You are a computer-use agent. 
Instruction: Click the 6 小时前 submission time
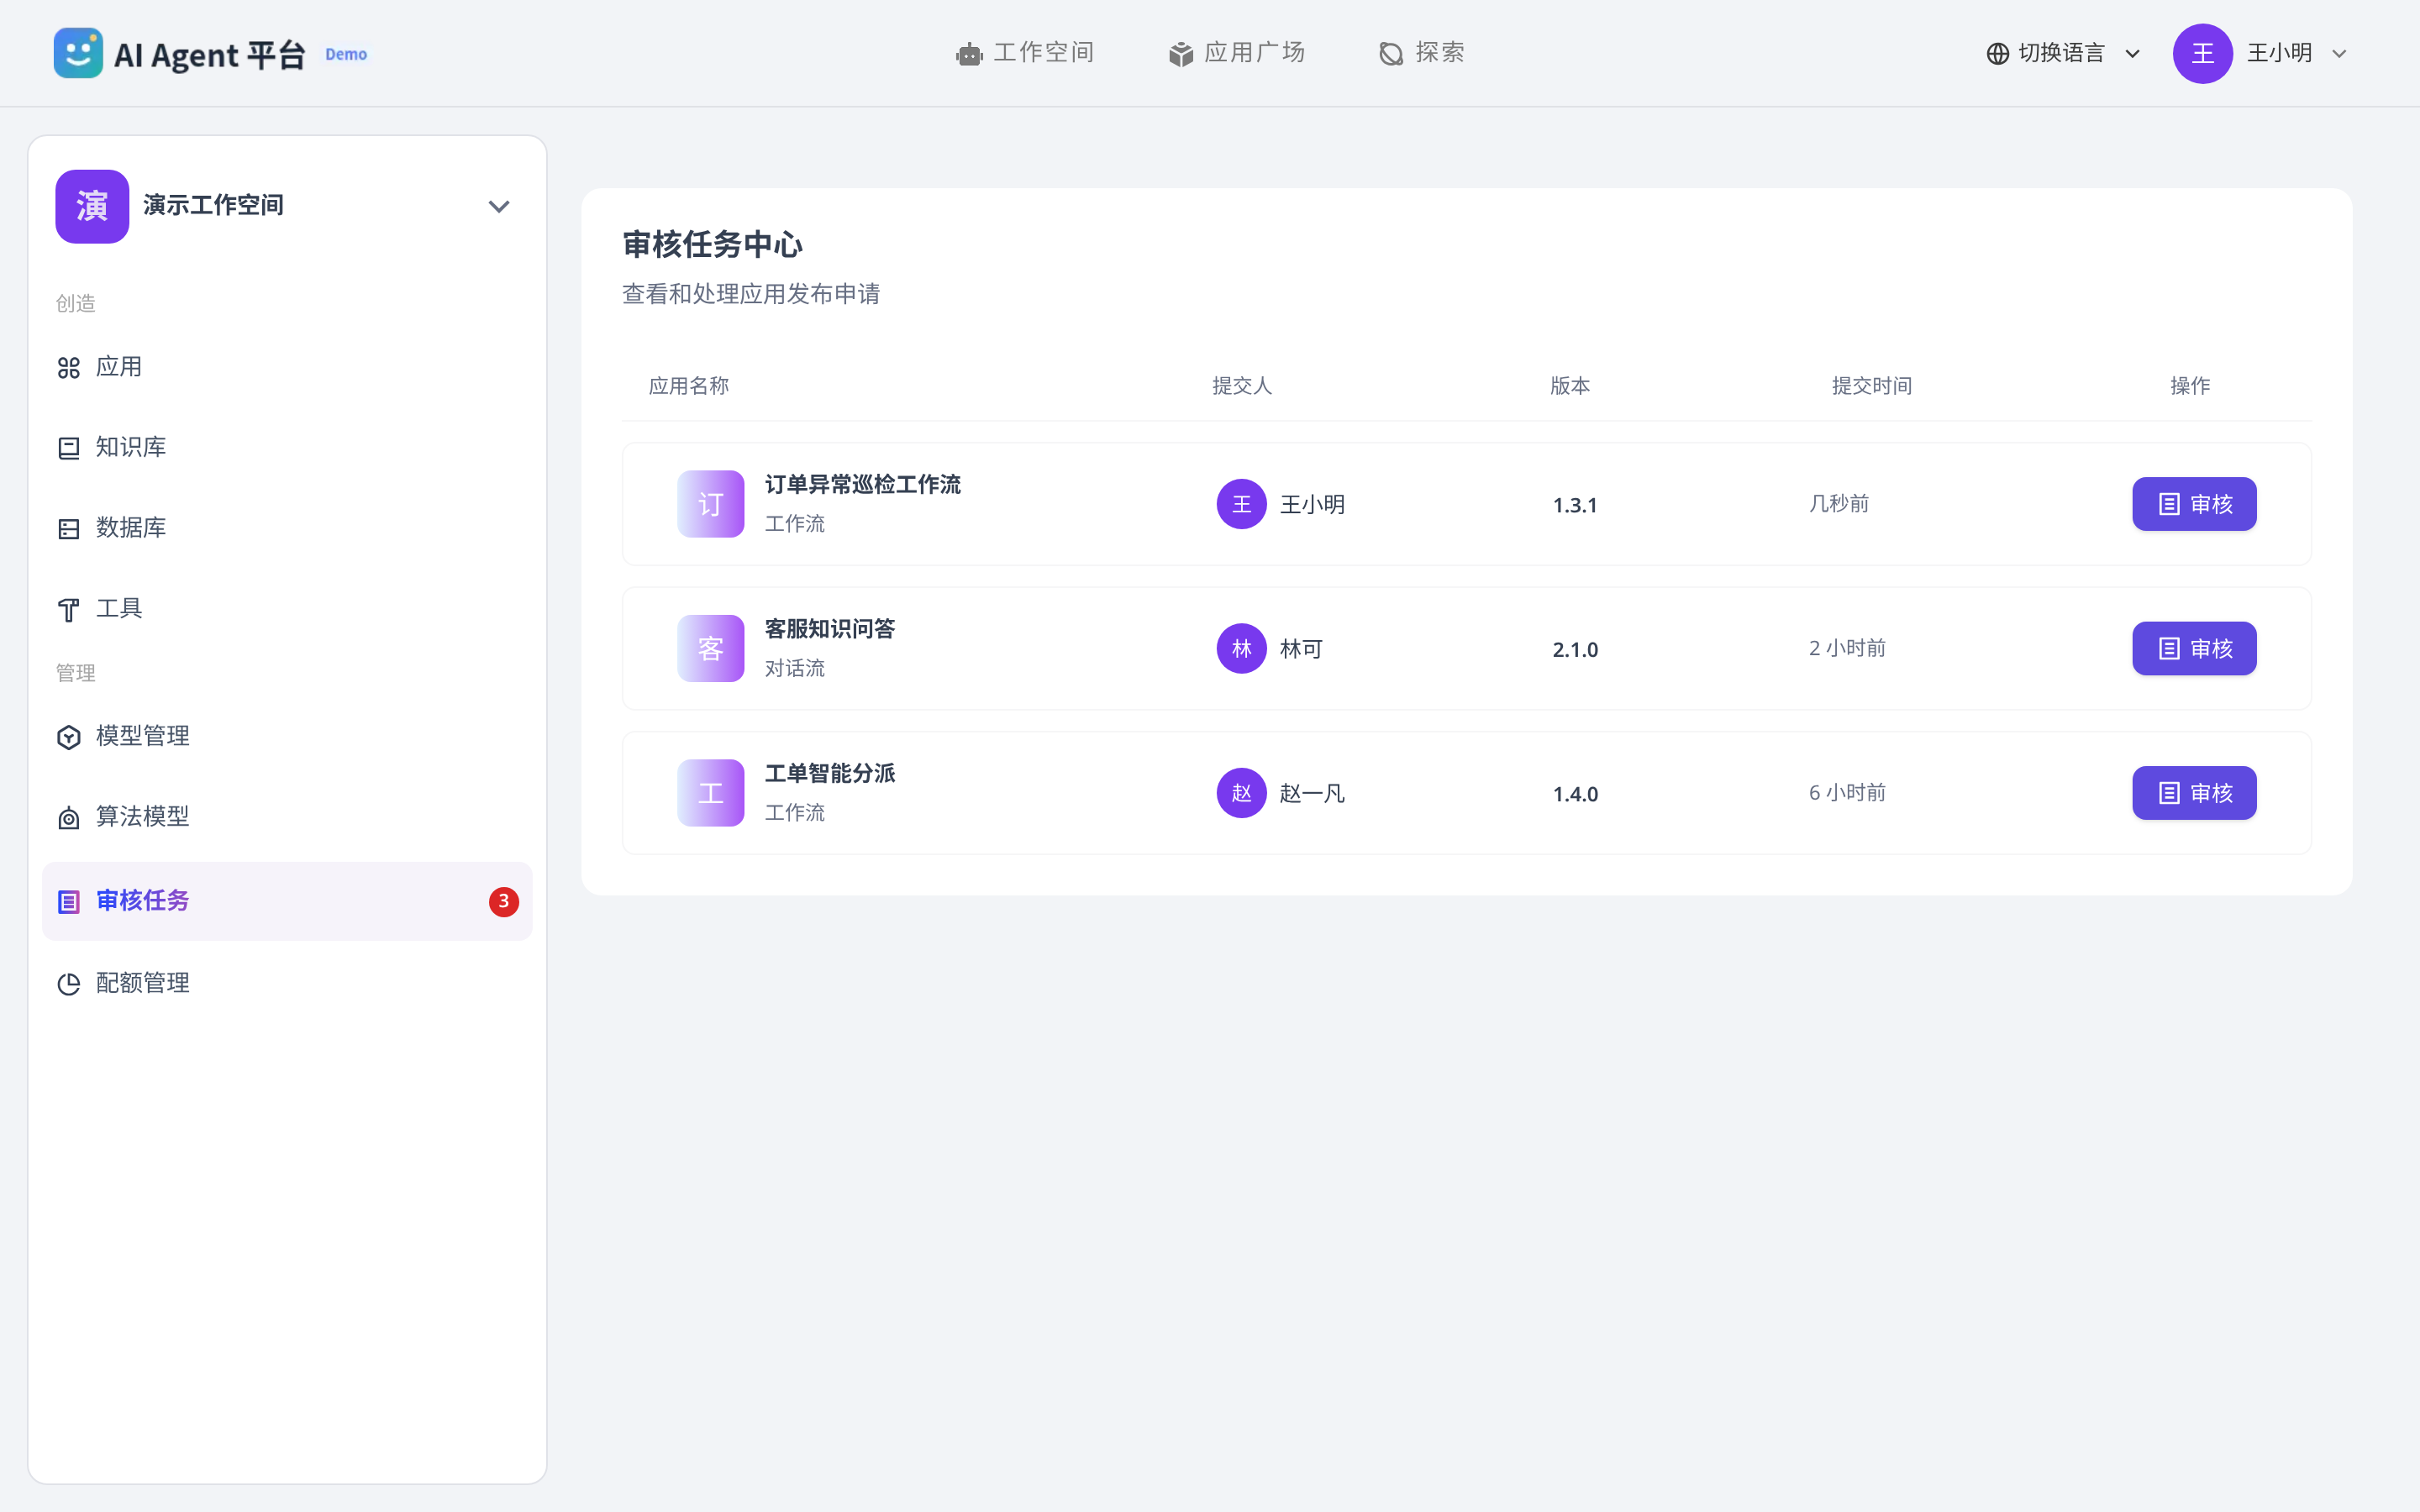[x=1847, y=792]
